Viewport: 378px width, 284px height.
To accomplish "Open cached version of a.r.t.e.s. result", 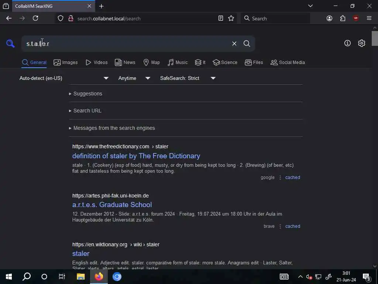I will coord(293,226).
